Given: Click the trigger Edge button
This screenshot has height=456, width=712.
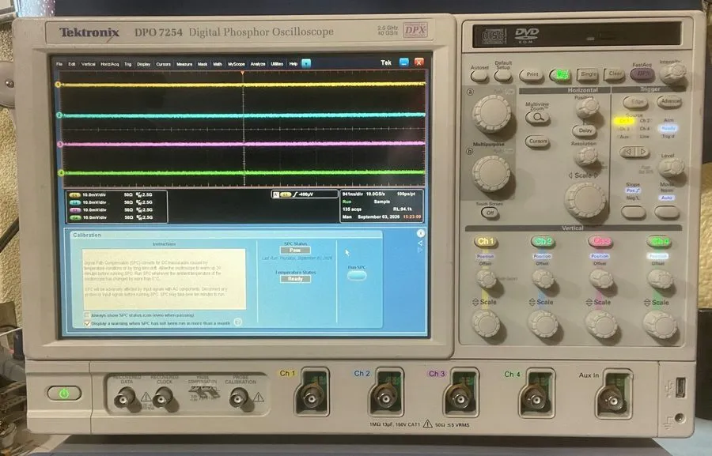Looking at the screenshot, I should [x=636, y=102].
